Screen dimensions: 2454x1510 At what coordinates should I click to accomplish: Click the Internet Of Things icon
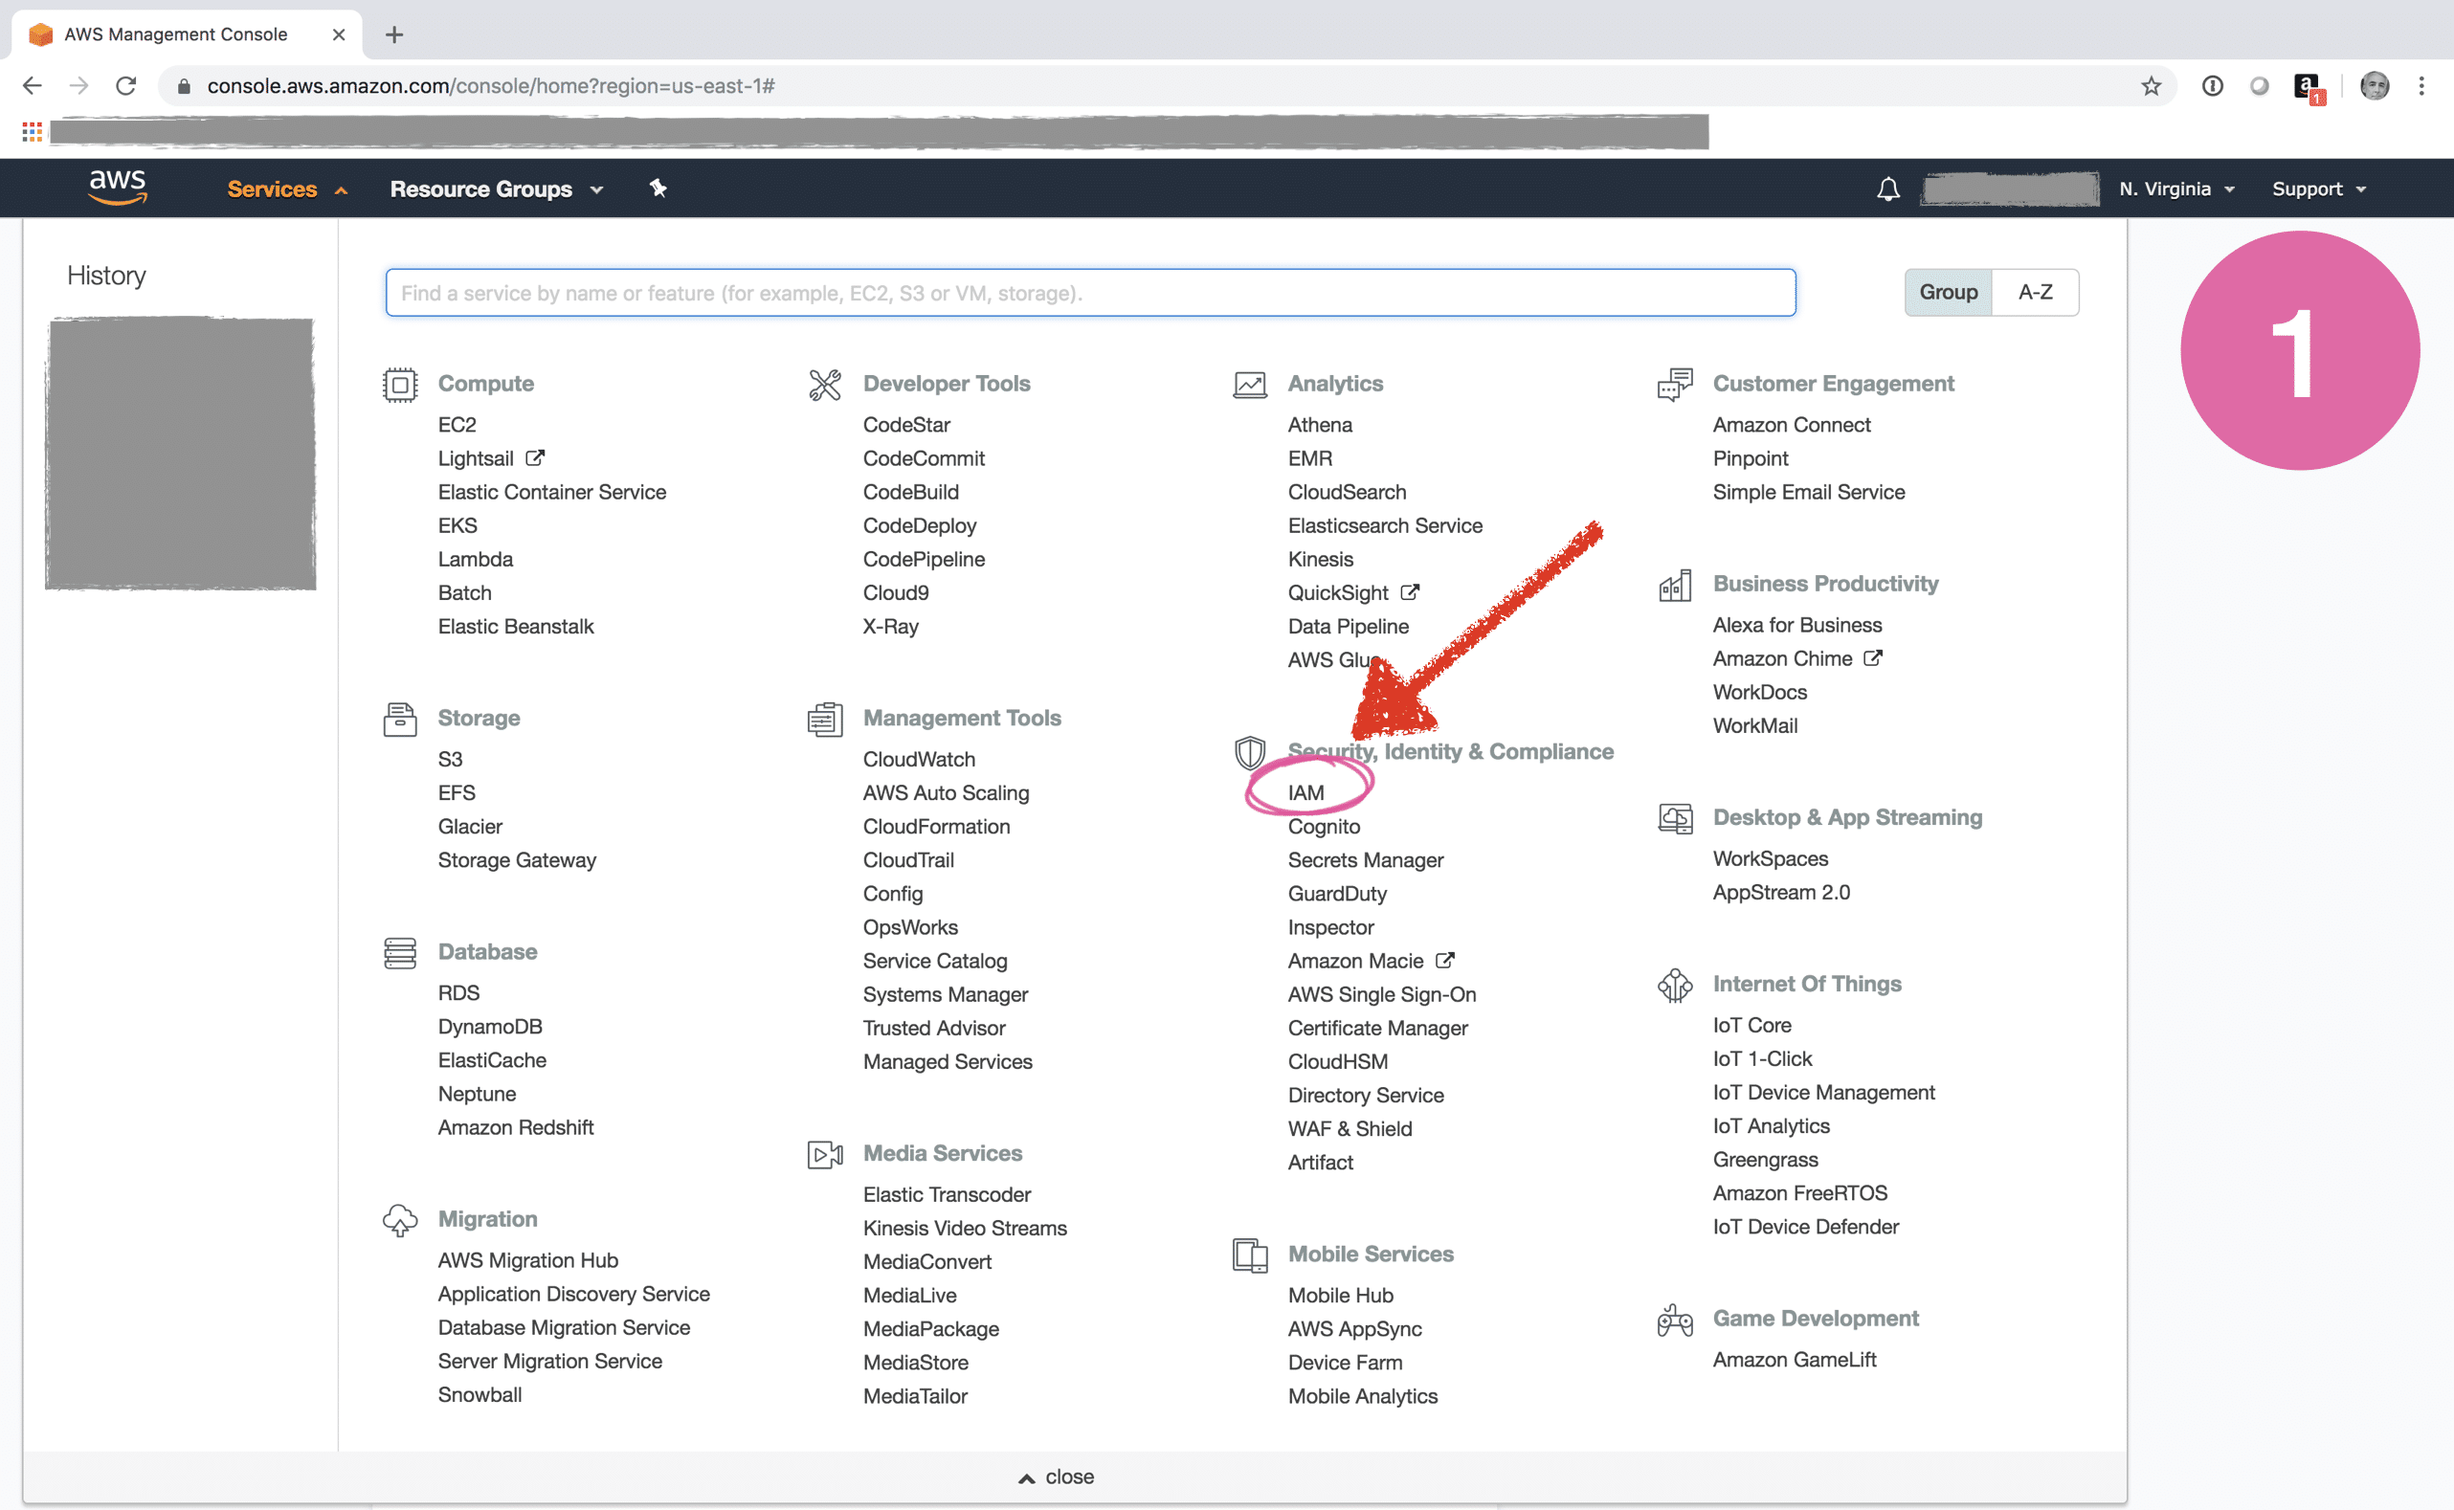(x=1675, y=986)
